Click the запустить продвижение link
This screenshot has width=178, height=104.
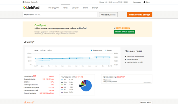135,56
